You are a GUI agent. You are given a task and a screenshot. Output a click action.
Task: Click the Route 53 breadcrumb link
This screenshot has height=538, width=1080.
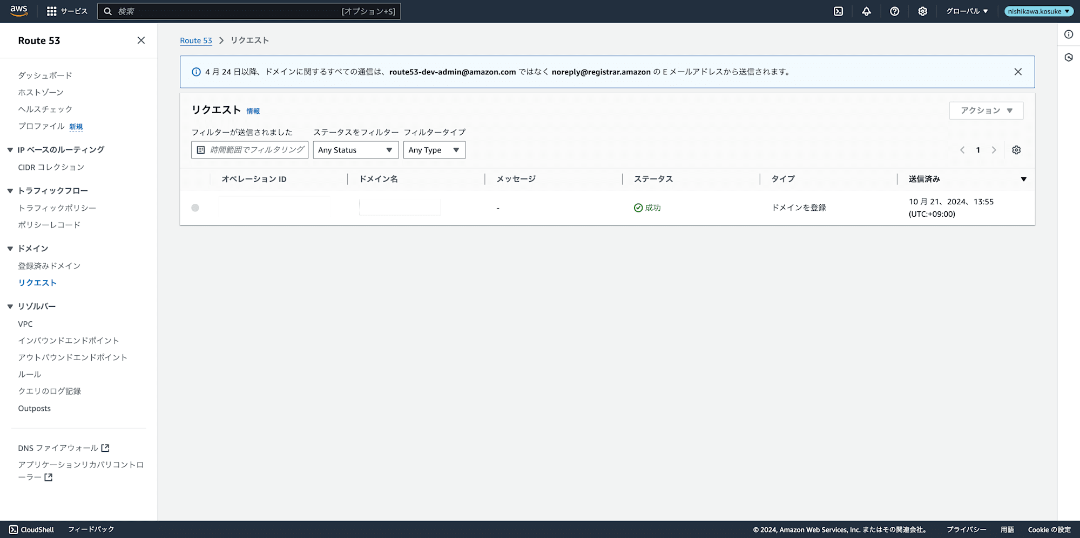coord(196,40)
